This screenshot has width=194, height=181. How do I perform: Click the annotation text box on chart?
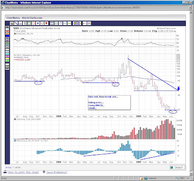109,102
